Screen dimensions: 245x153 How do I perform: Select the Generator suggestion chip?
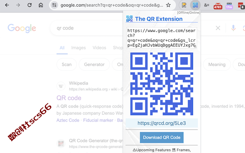pyautogui.click(x=94, y=65)
